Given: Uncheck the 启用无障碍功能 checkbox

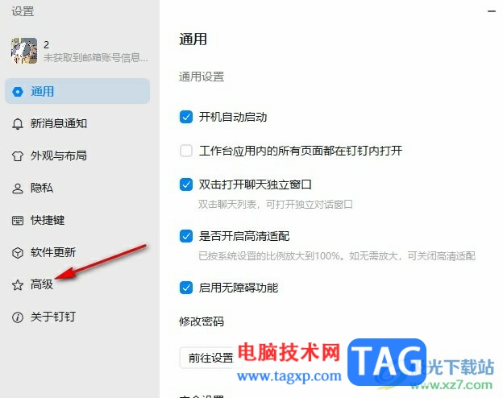Looking at the screenshot, I should 186,288.
